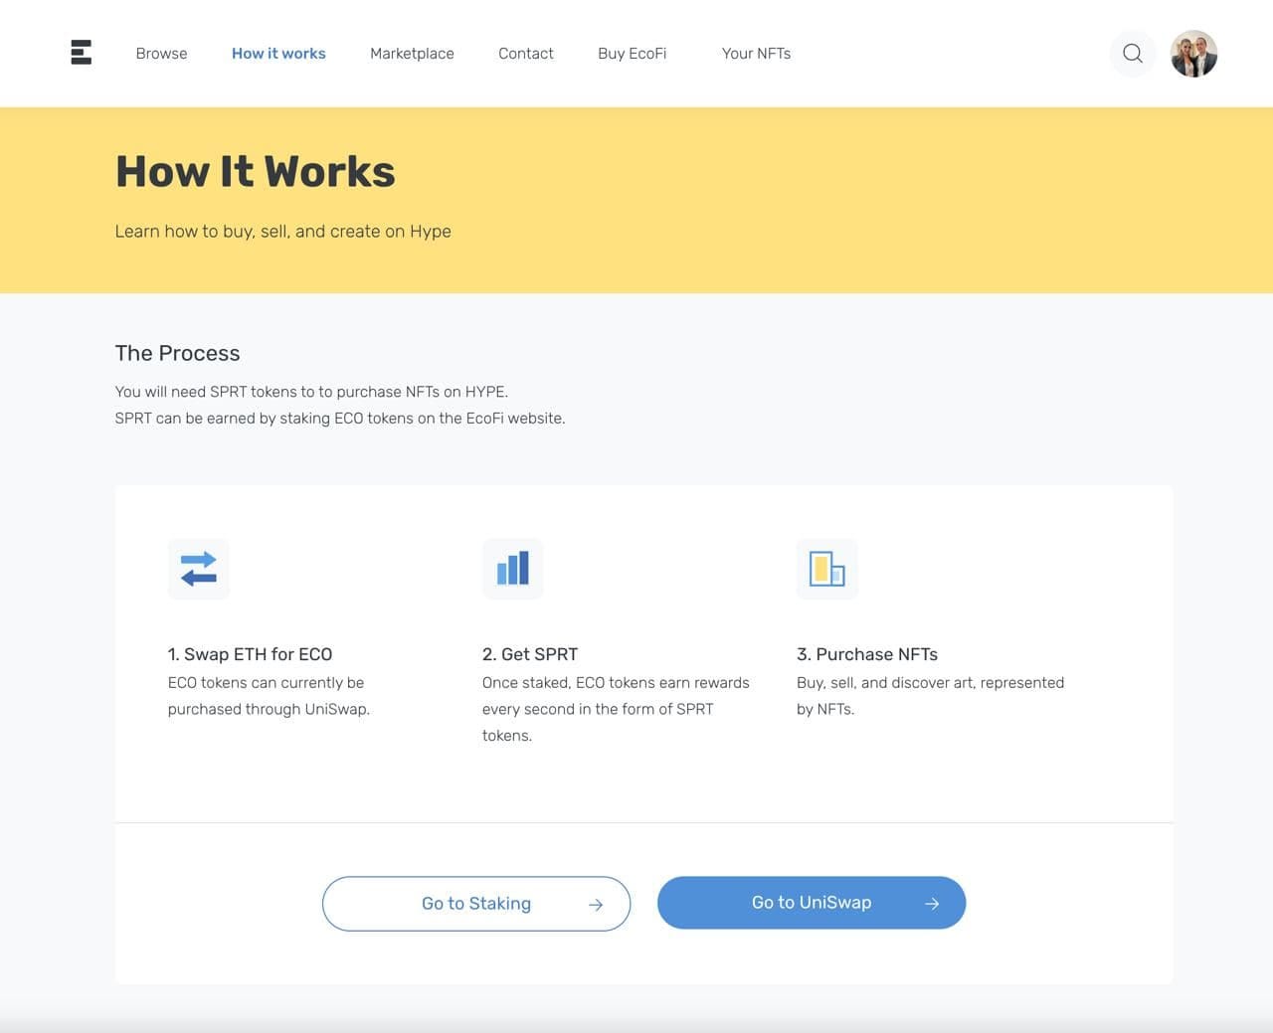
Task: Click the Go to UniSwap button label
Action: click(812, 903)
